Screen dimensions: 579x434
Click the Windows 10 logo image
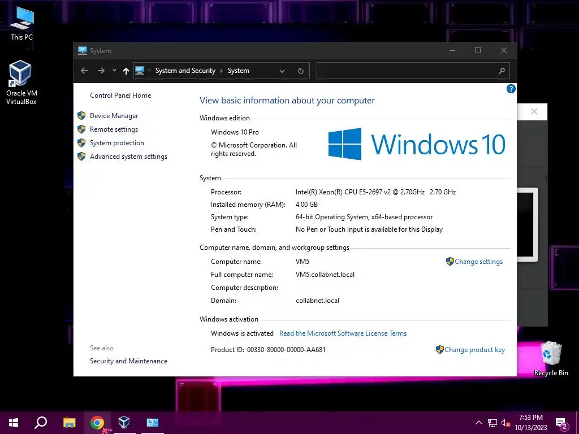pyautogui.click(x=417, y=144)
